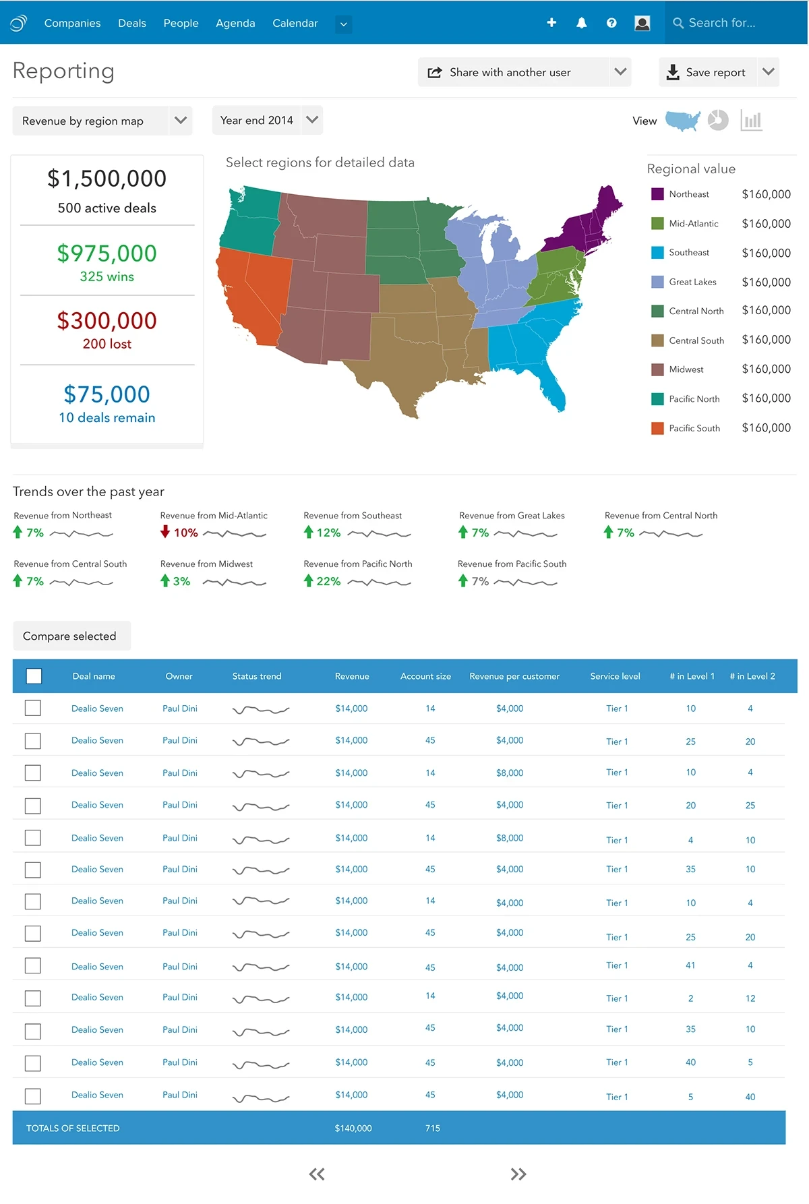The width and height of the screenshot is (809, 1204).
Task: Click the Compare selected button
Action: point(71,636)
